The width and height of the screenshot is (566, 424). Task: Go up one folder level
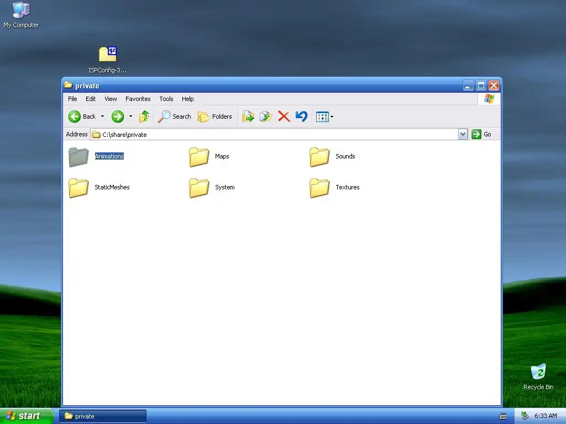pos(144,116)
